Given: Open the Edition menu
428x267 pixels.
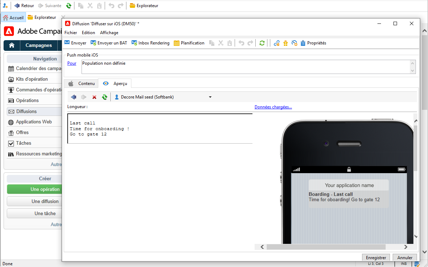Looking at the screenshot, I should coord(88,33).
